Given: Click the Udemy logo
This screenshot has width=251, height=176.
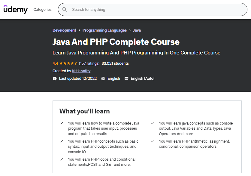Looking at the screenshot, I should [x=15, y=9].
